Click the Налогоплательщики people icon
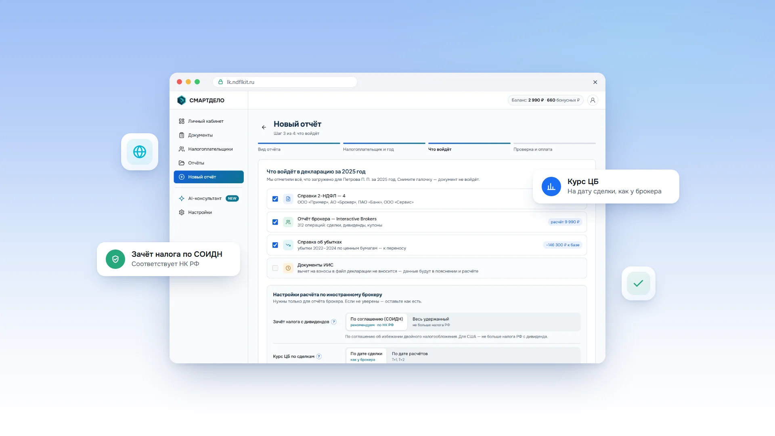775x436 pixels. [182, 149]
